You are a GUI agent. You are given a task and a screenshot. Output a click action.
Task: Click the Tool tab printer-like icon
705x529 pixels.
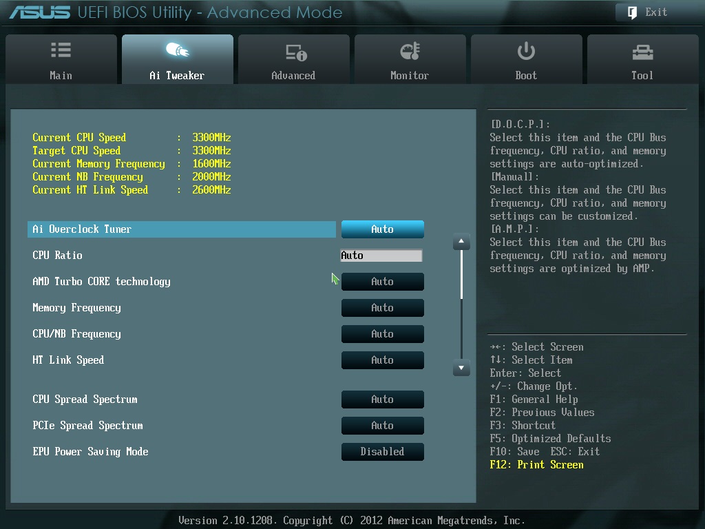(642, 52)
